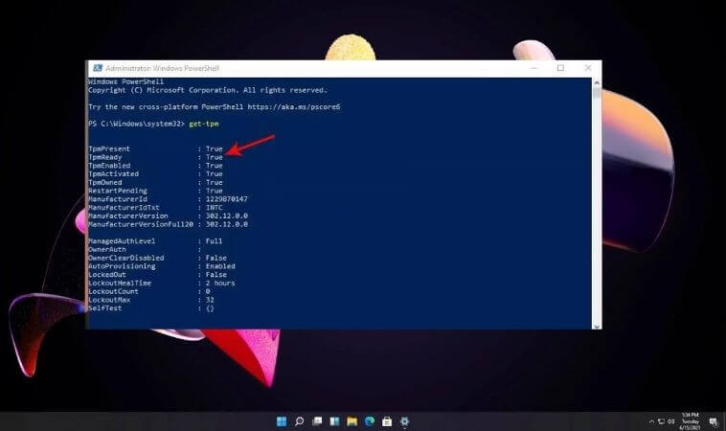Viewport: 726px width, 431px height.
Task: Launch Microsoft Edge from the taskbar
Action: [369, 421]
